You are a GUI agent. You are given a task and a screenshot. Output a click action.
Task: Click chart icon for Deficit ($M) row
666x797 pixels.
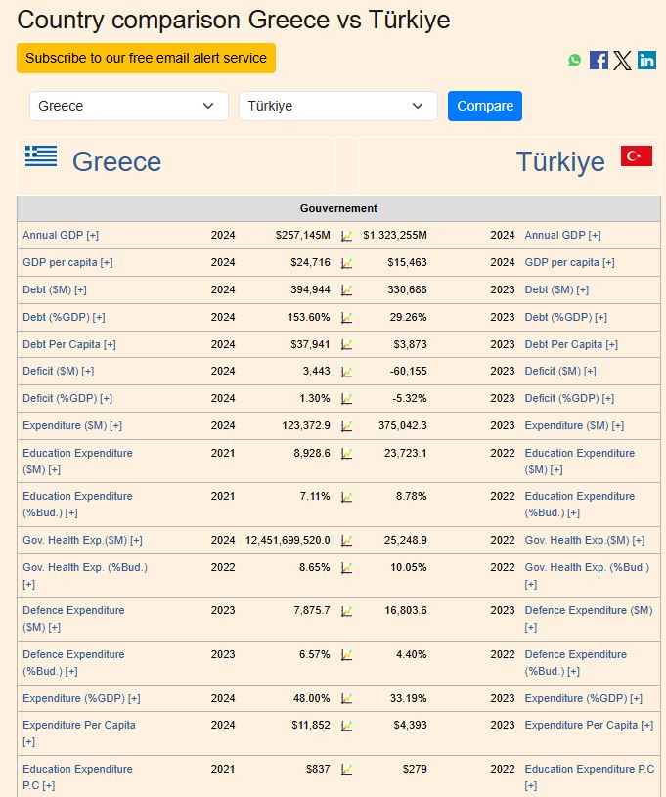(346, 372)
